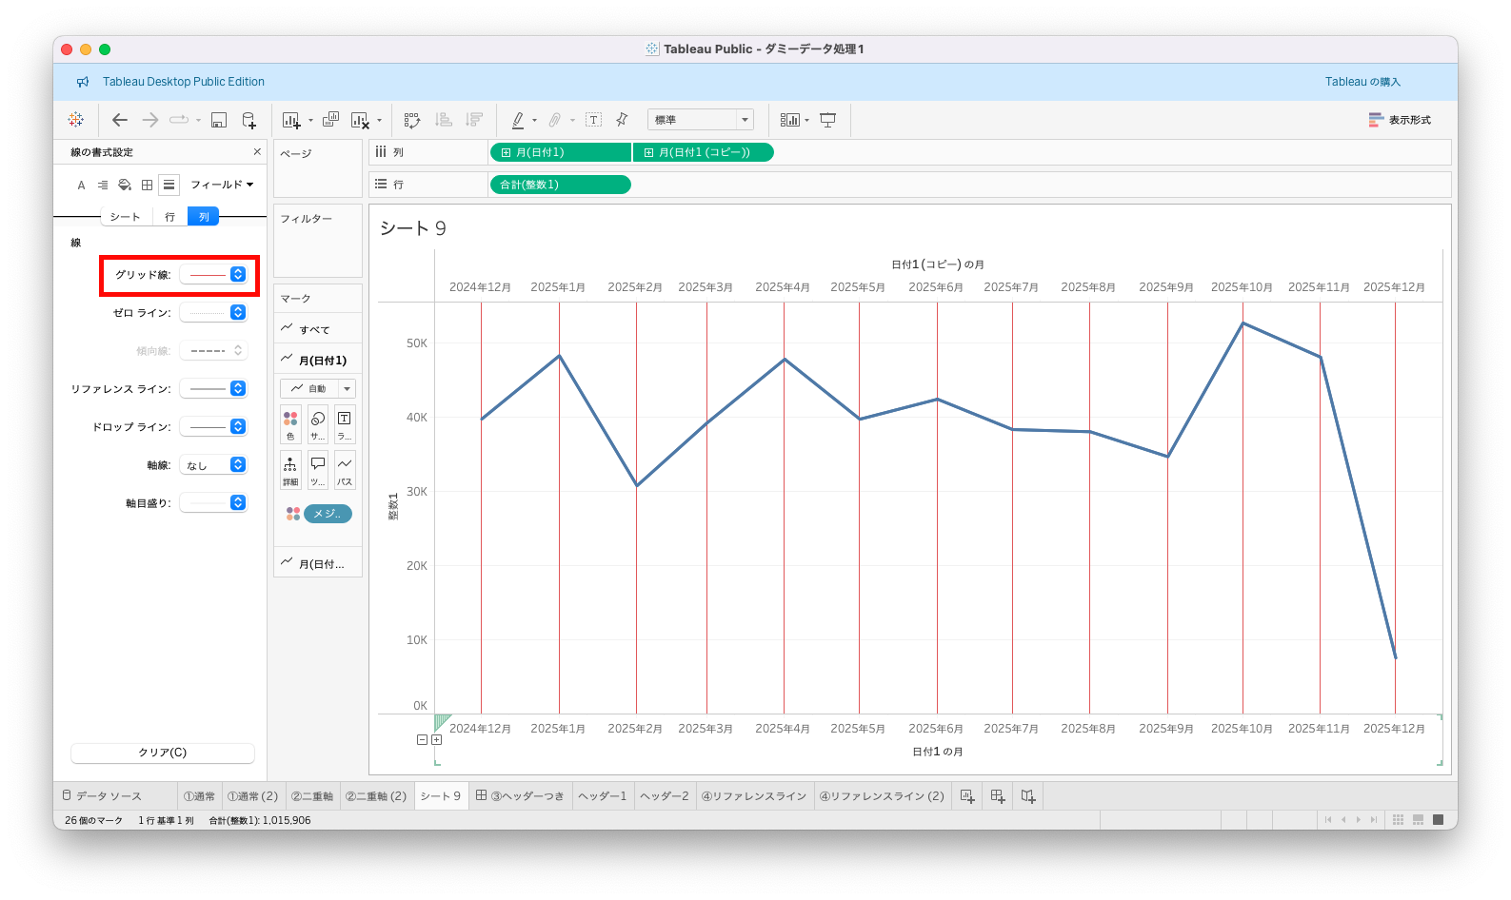Image resolution: width=1511 pixels, height=900 pixels.
Task: Open presentation mode from the toolbar
Action: pos(828,120)
